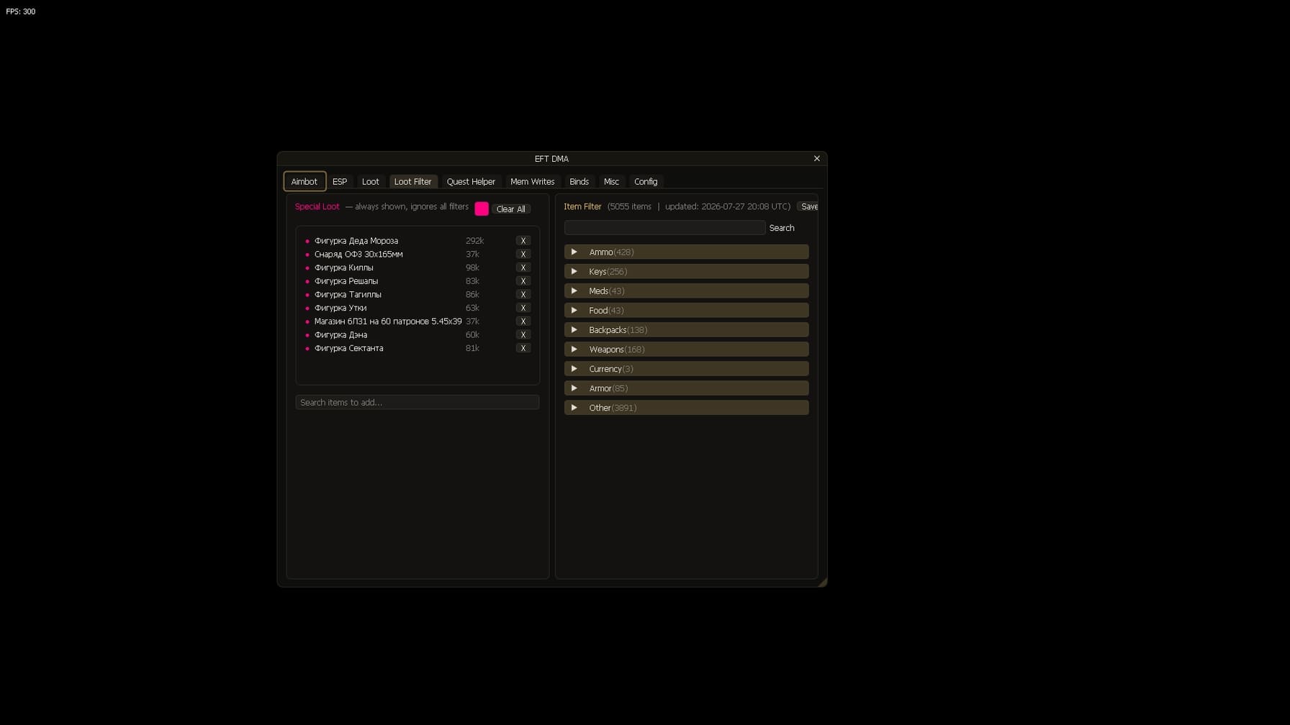Select the 'Фигурка Утки' item name

coord(340,308)
